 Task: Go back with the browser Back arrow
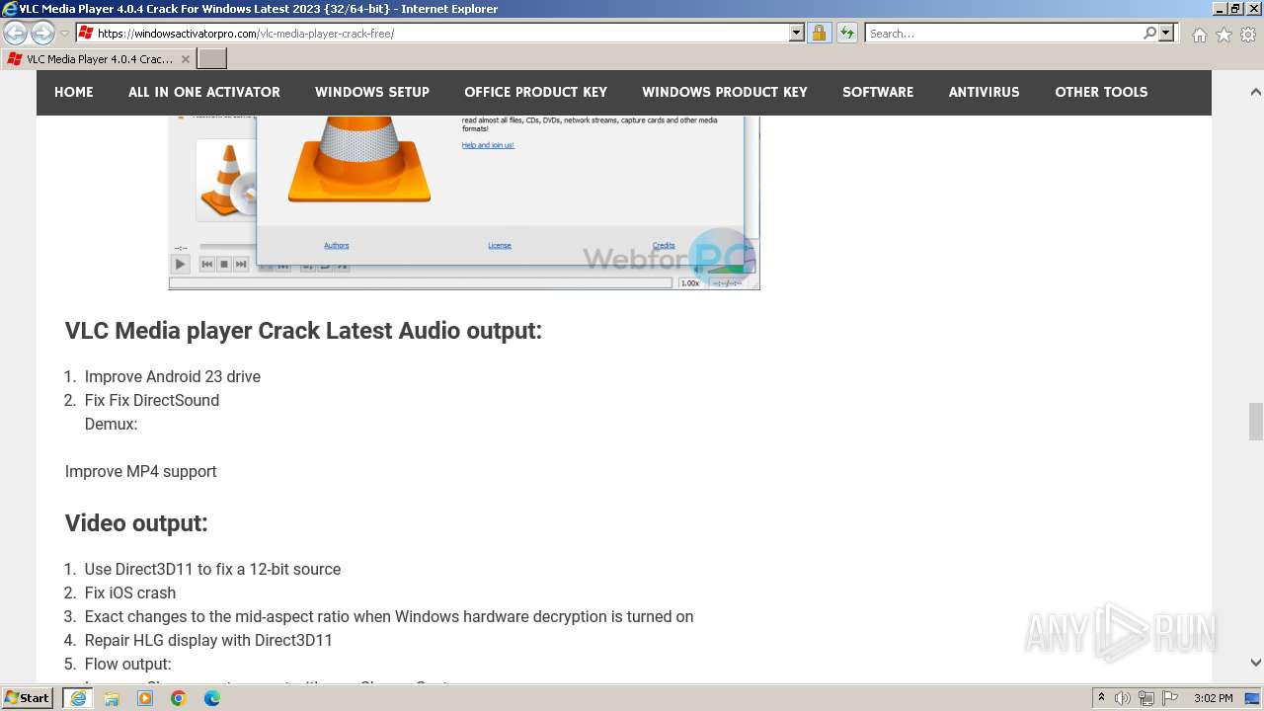(x=16, y=34)
